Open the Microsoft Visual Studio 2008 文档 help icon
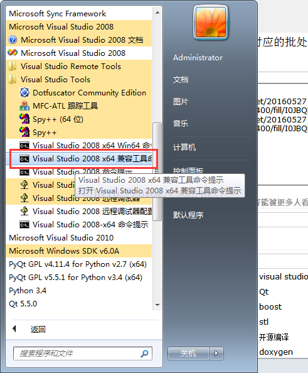 13,40
